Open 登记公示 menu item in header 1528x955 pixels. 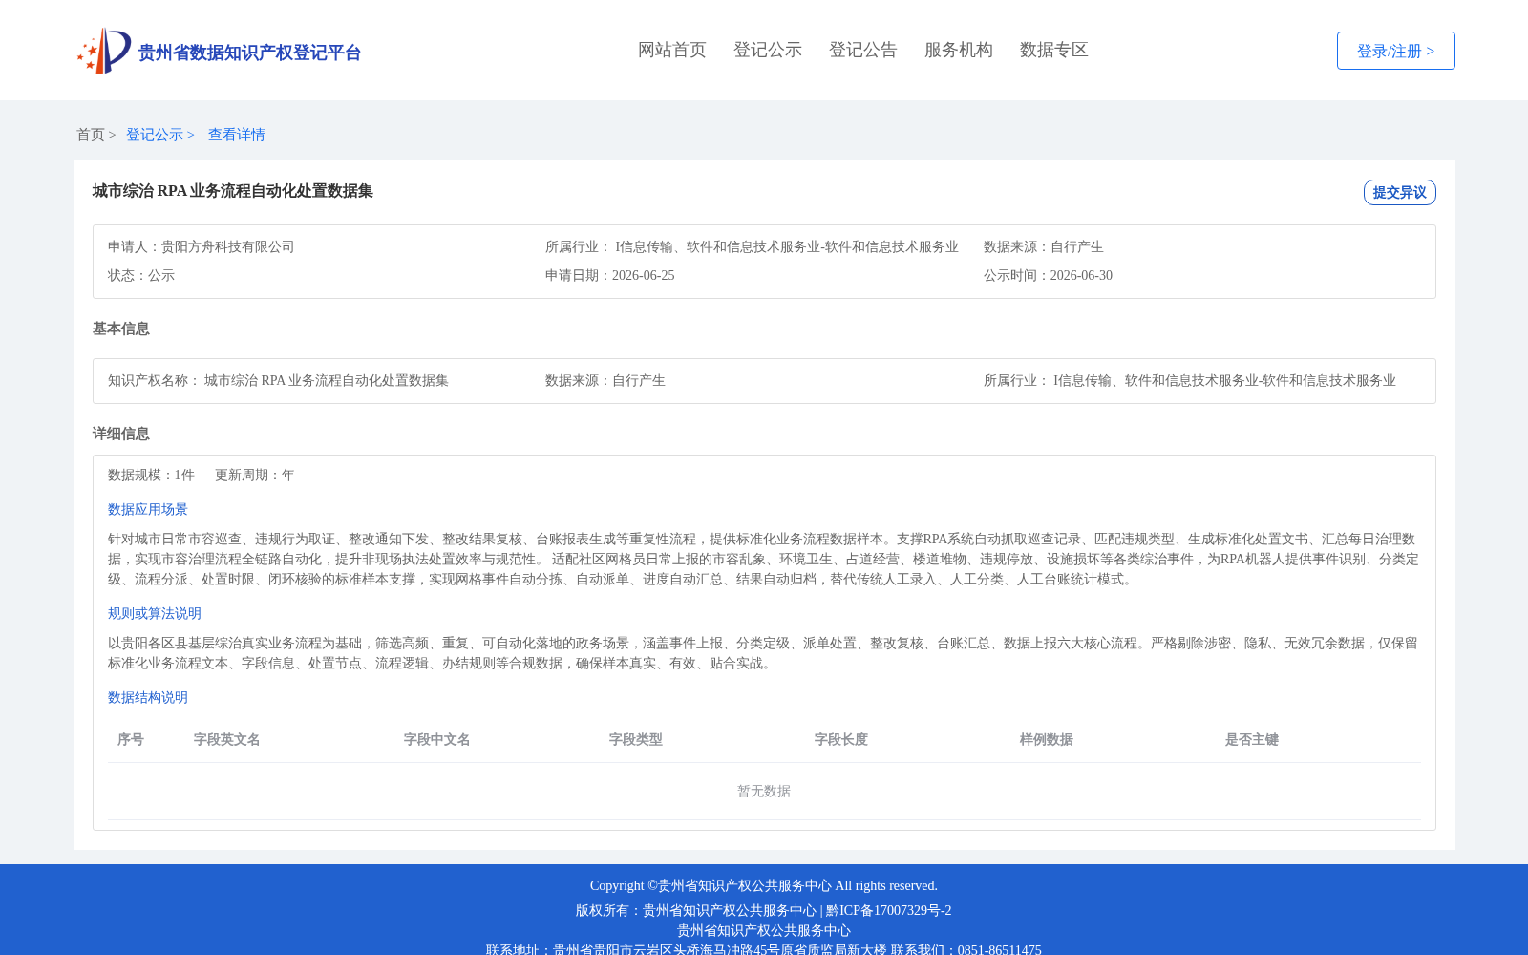(768, 50)
